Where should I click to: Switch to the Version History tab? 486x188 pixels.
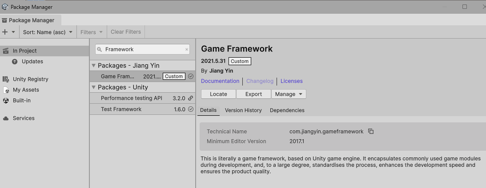coord(243,110)
